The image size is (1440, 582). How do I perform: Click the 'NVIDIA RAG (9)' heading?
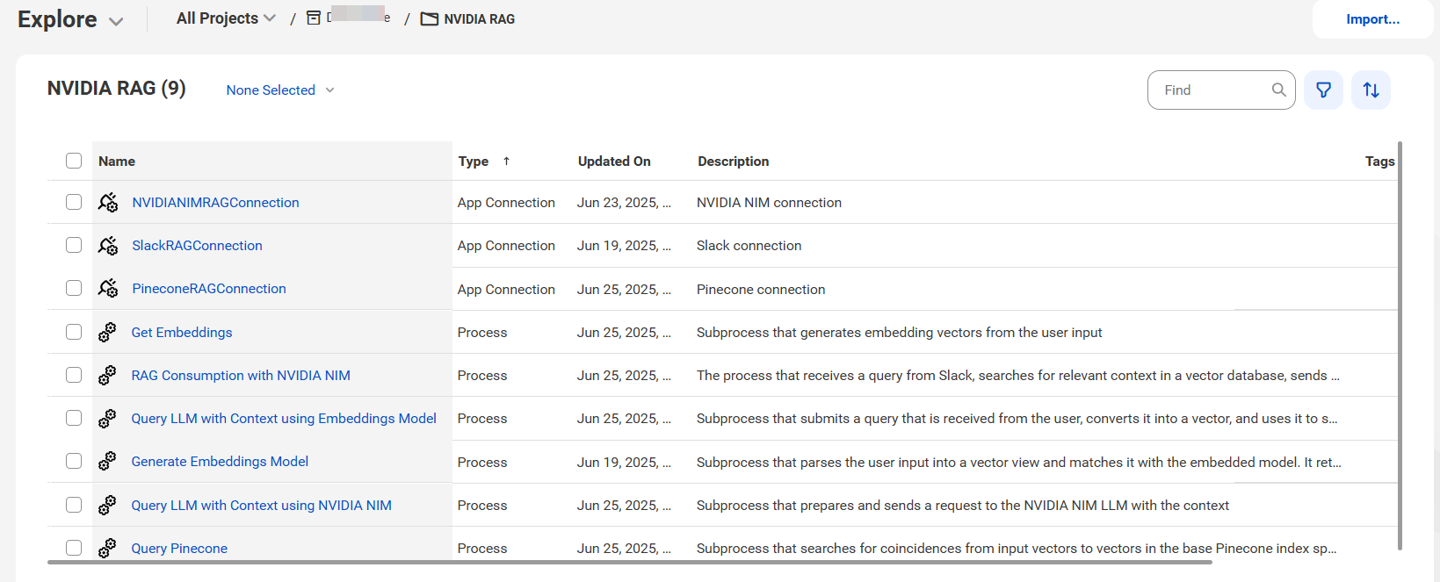pyautogui.click(x=116, y=89)
